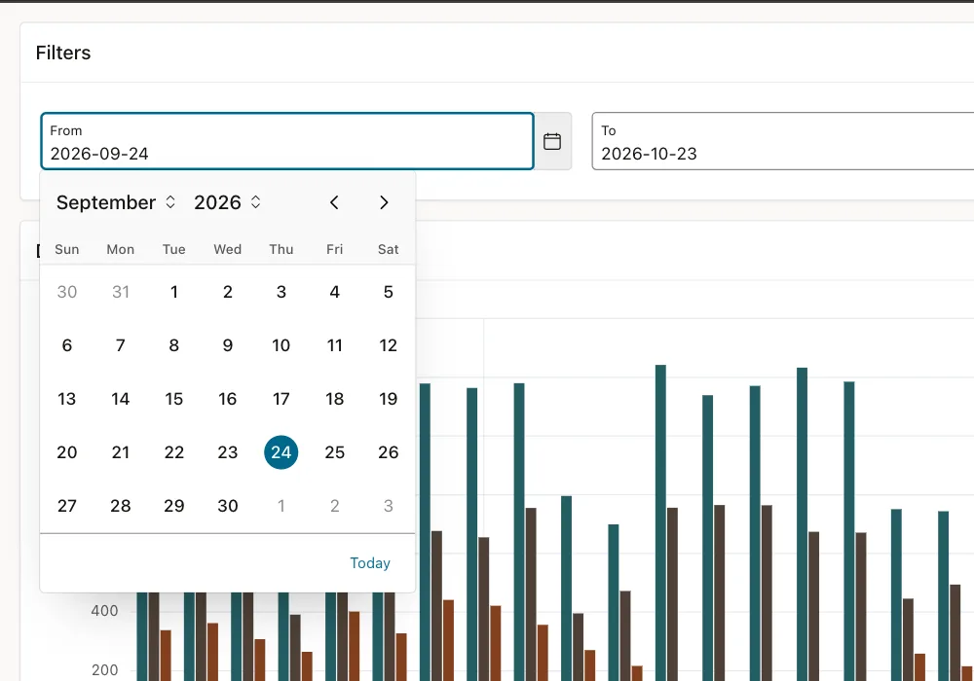This screenshot has width=974, height=681.
Task: Select September 6 in the calendar
Action: pos(67,345)
